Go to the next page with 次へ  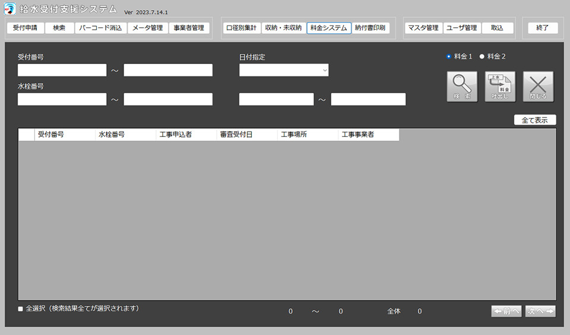(x=540, y=311)
